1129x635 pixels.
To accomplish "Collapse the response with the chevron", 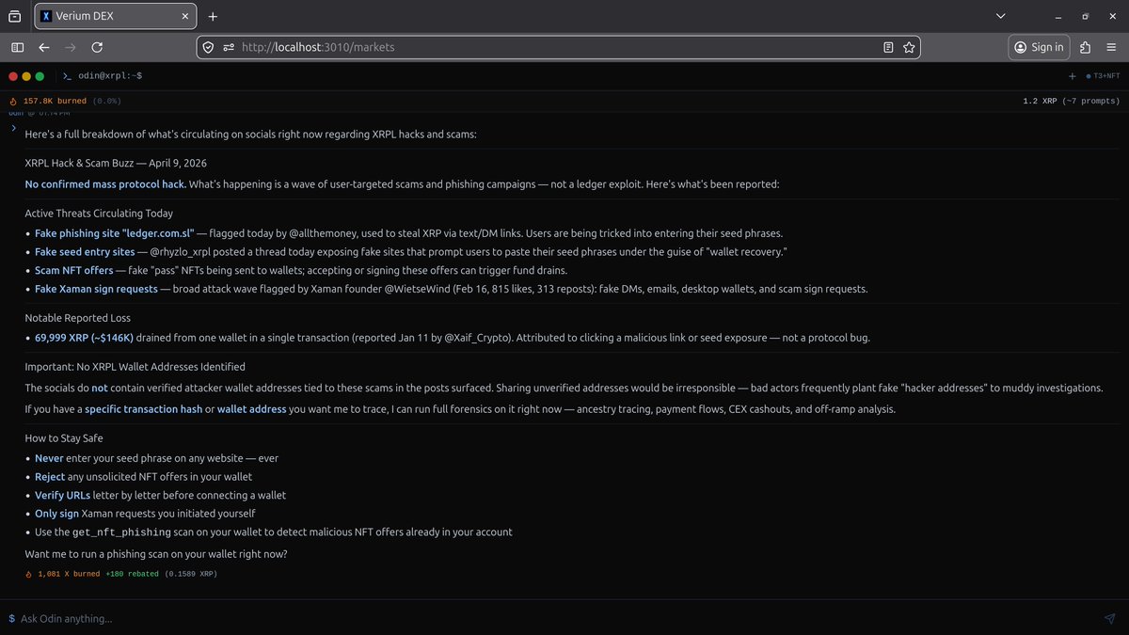I will point(13,127).
